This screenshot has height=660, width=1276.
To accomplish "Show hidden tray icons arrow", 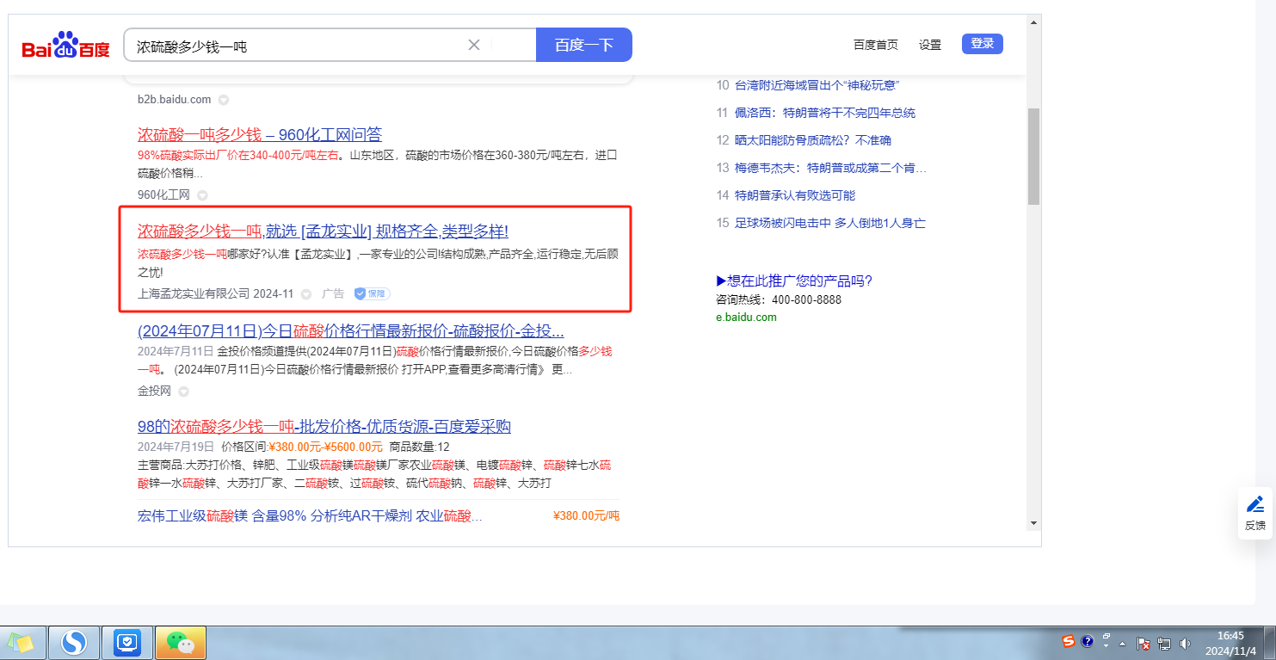I will pyautogui.click(x=1124, y=643).
